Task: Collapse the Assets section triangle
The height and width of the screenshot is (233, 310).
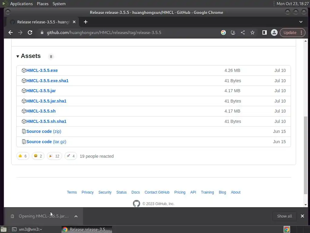Action: tap(18, 56)
